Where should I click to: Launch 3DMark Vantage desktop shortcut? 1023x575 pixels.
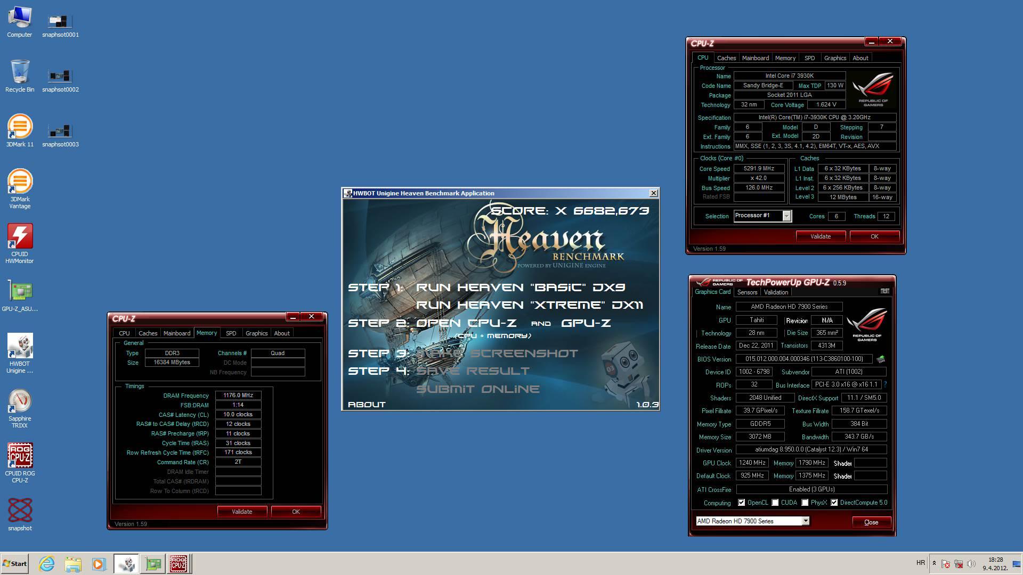20,188
